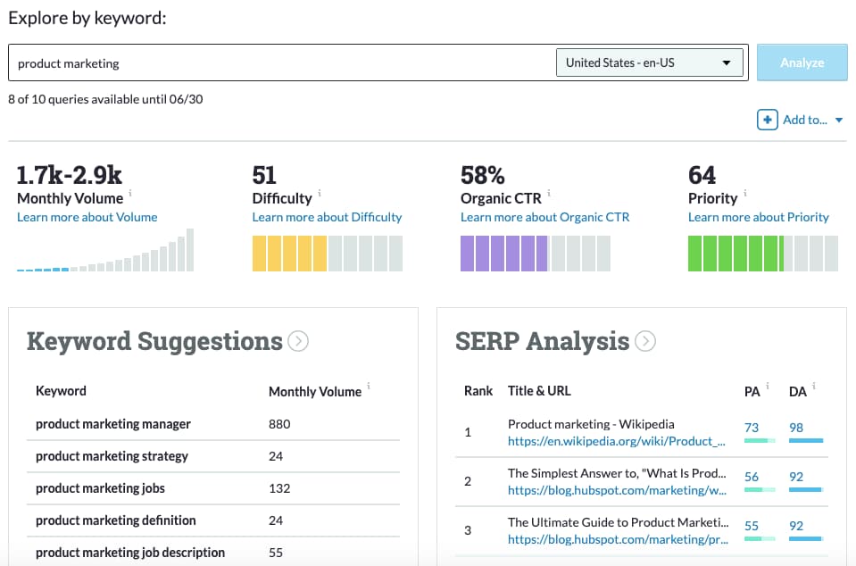
Task: Click info icon next to PA column
Action: (x=768, y=386)
